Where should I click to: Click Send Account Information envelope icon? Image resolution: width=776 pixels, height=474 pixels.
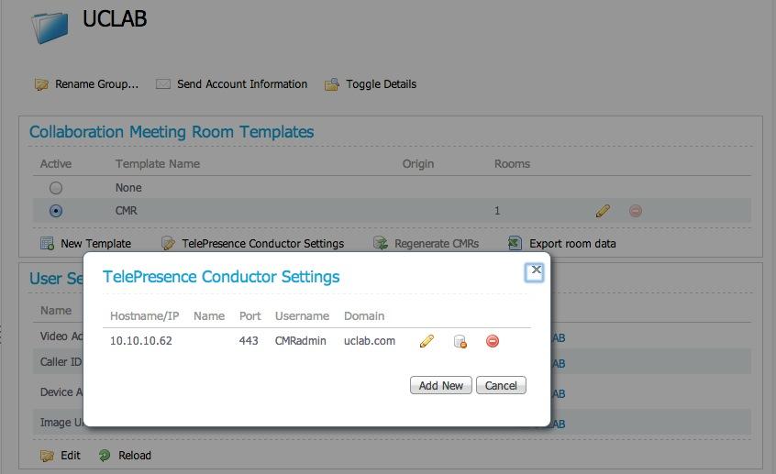click(x=163, y=84)
